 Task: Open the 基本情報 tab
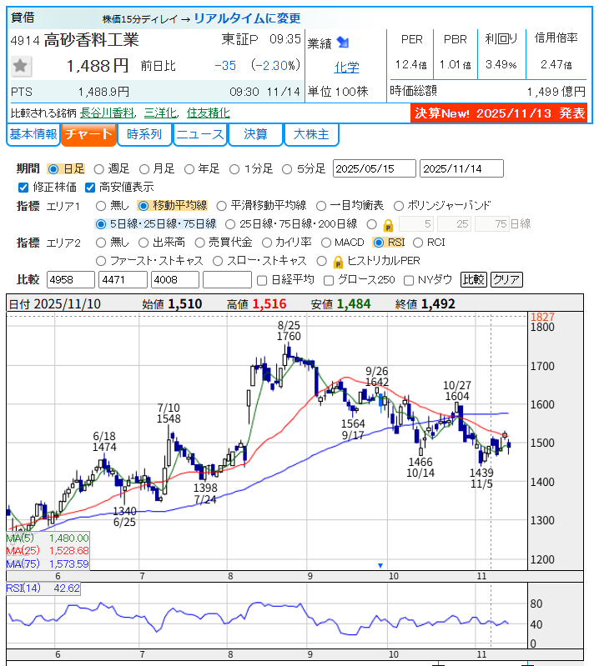pos(33,134)
